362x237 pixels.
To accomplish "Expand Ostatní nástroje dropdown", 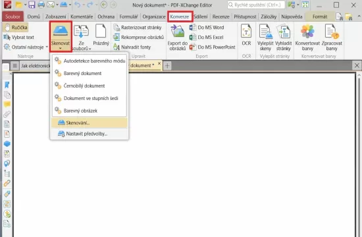I will [x=47, y=47].
